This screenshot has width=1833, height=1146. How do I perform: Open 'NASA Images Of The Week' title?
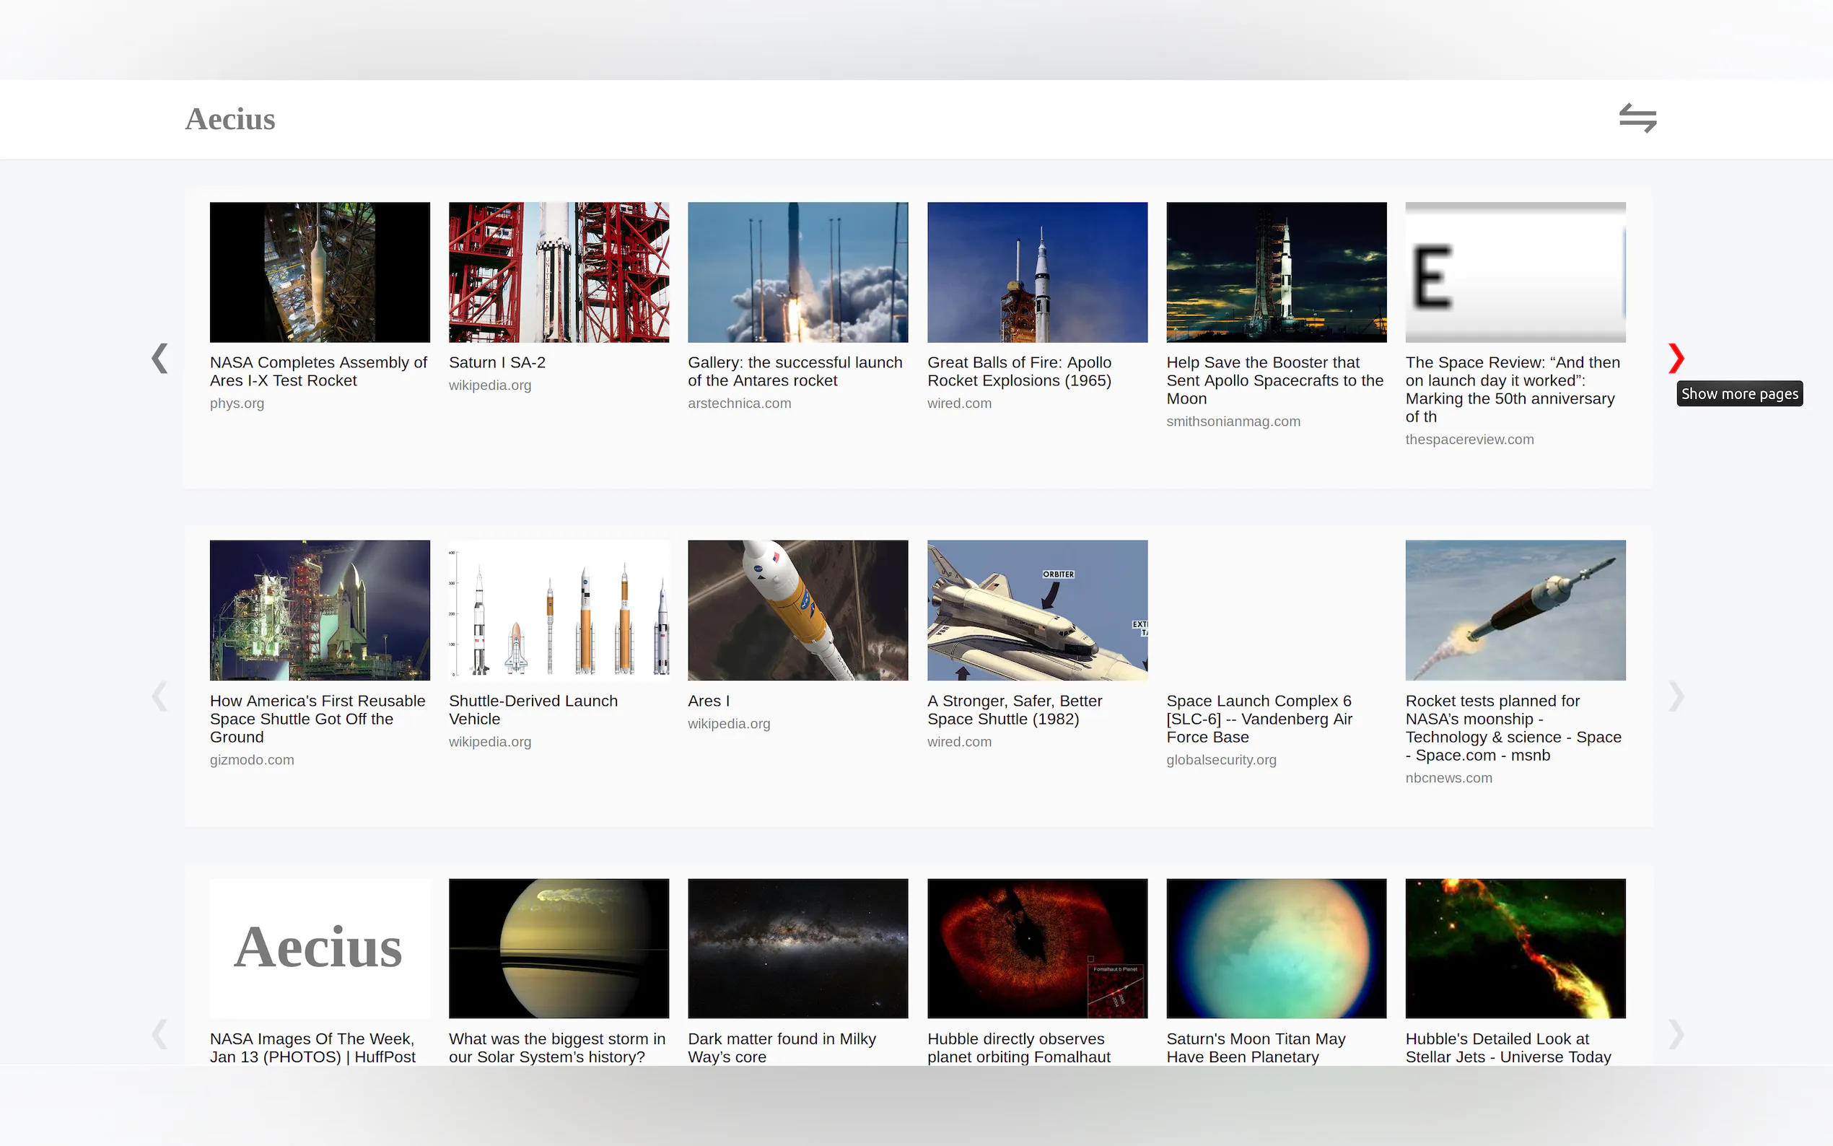[x=312, y=1047]
